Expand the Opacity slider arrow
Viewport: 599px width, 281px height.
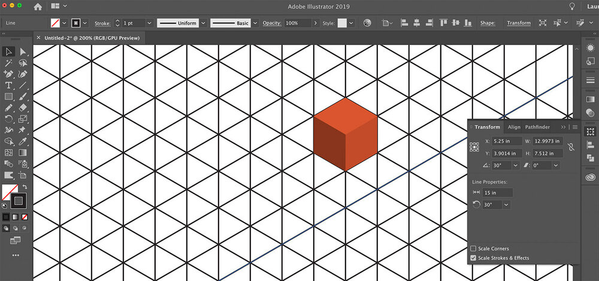(316, 23)
